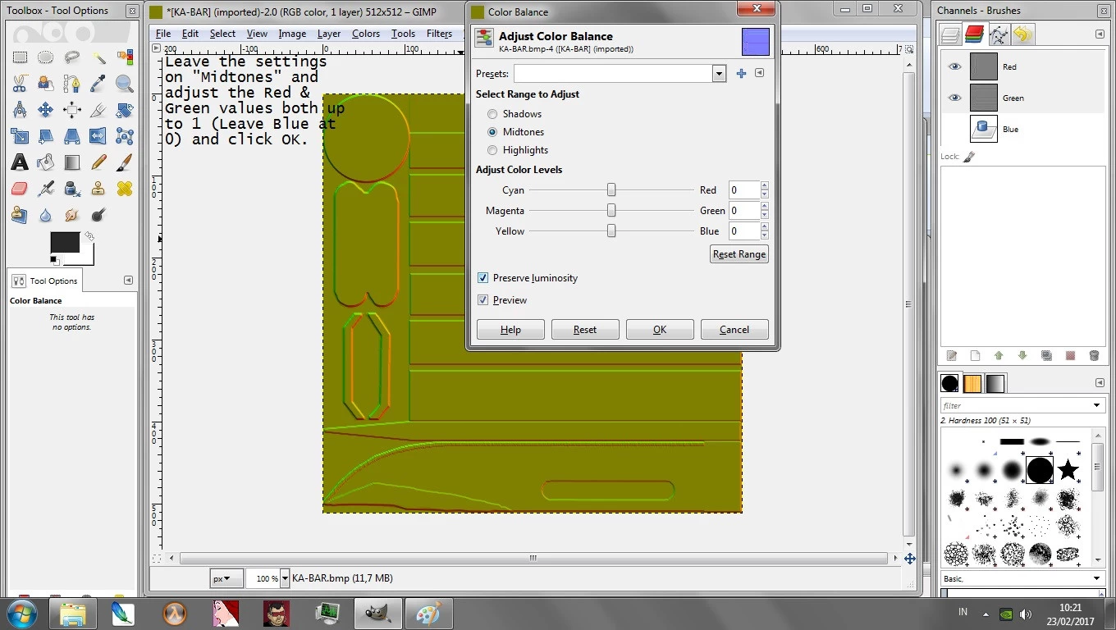Select the Airbrush tool
Screen dimensions: 1116x630
[46, 189]
